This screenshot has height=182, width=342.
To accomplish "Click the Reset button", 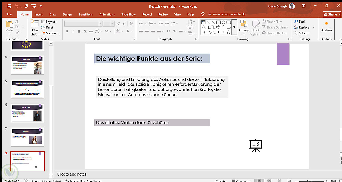I will (47, 27).
